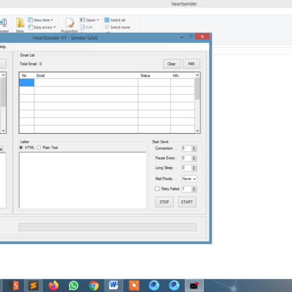Click the Pause Every value field
292x292 pixels.
tap(187, 158)
